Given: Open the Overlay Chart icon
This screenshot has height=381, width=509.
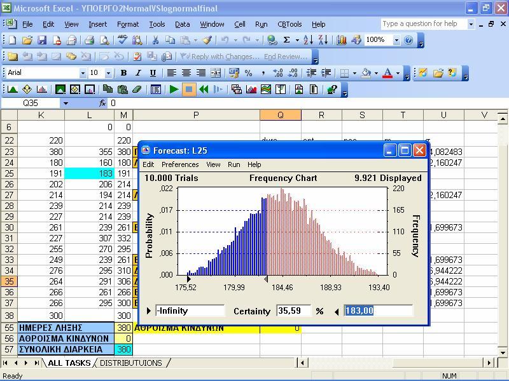Looking at the screenshot, I should pos(251,89).
